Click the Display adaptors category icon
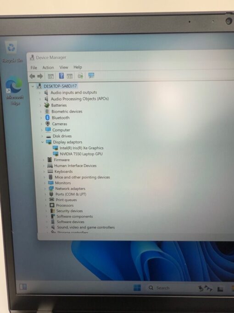 click(49, 142)
